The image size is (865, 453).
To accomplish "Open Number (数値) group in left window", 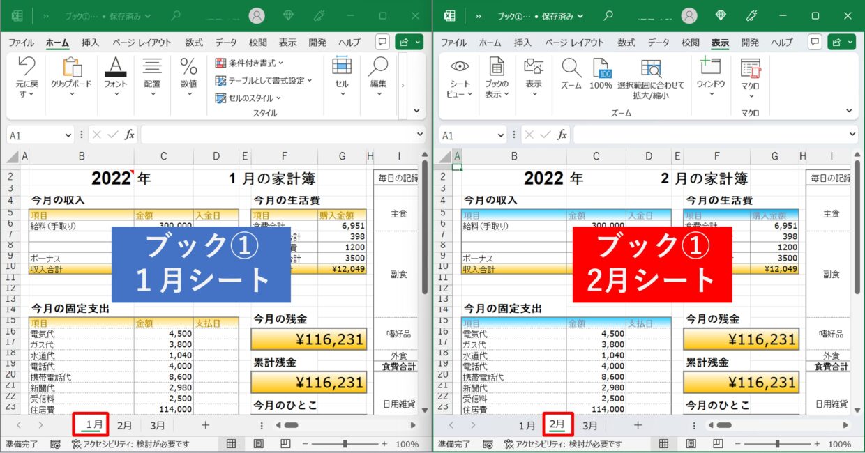I will coord(188,66).
